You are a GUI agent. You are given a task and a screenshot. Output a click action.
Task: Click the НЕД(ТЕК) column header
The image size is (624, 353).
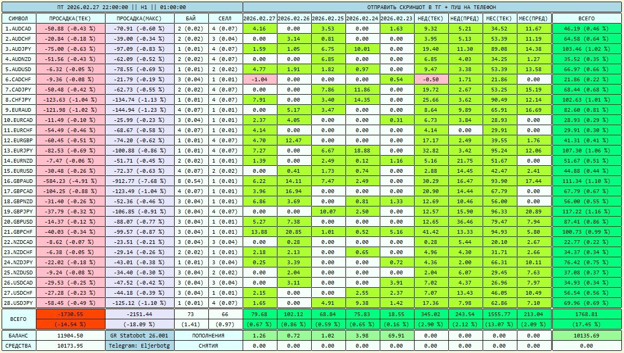pos(431,18)
